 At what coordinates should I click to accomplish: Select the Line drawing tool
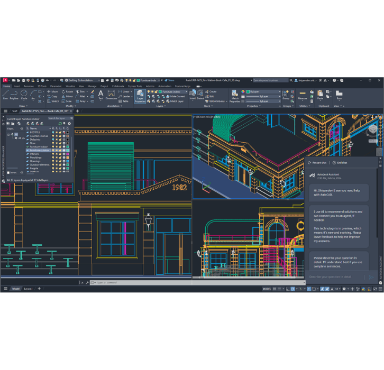tap(5, 94)
